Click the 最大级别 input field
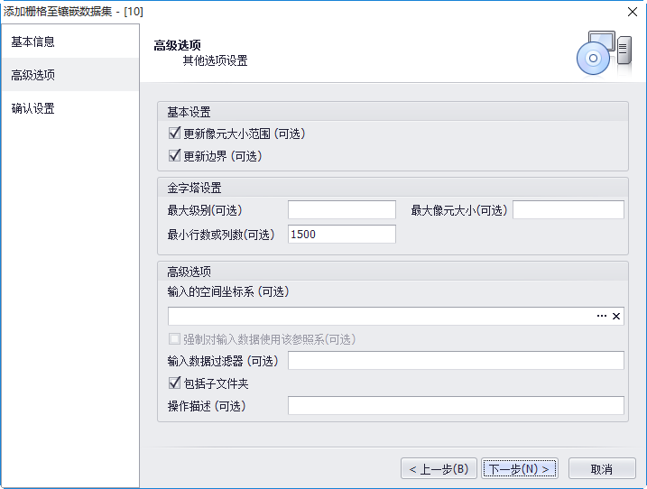 (x=341, y=210)
